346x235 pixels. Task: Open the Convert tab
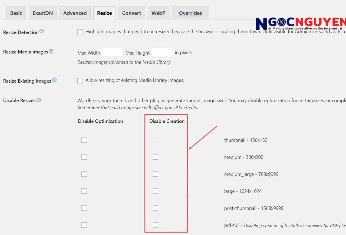click(131, 13)
